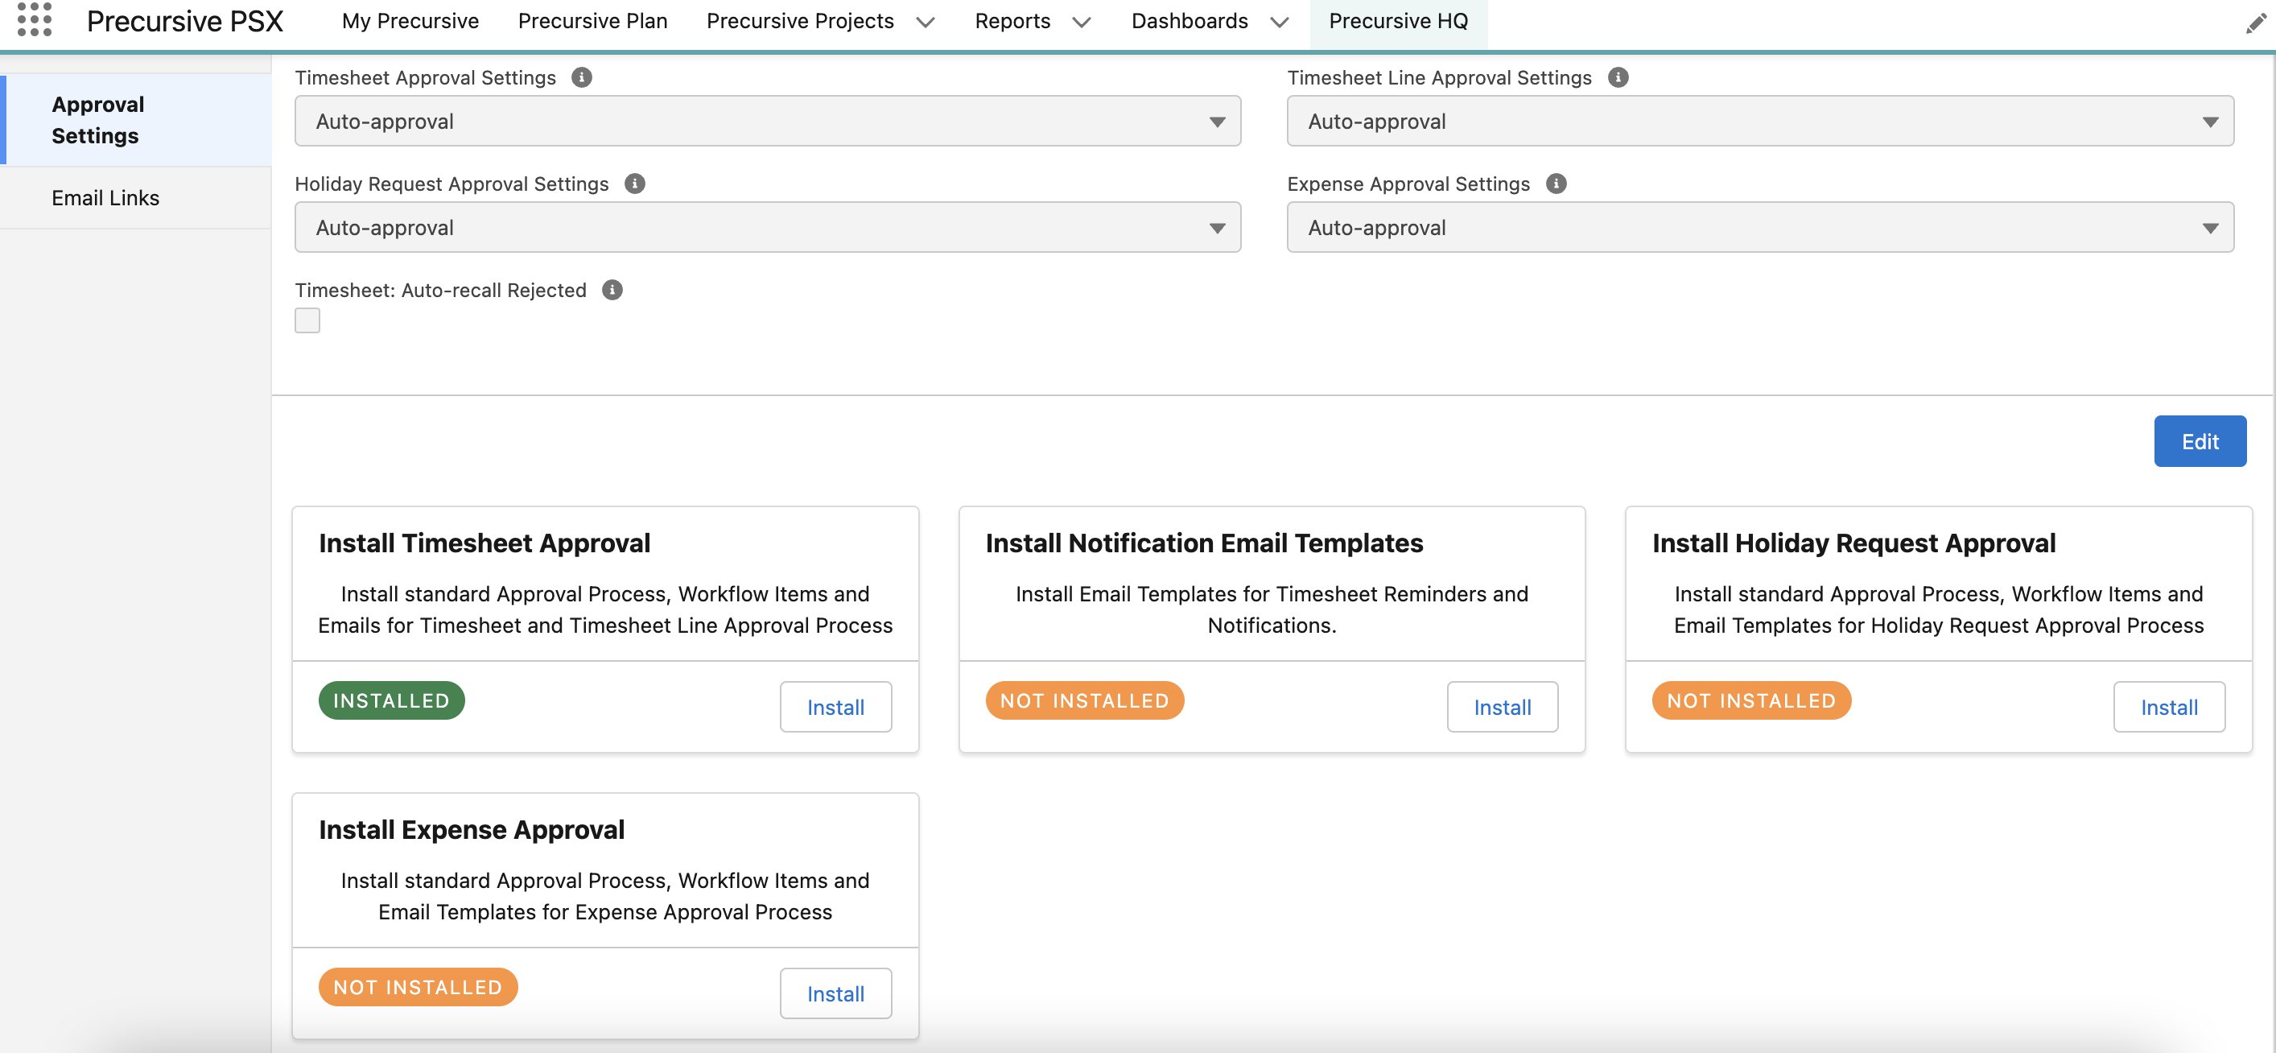The height and width of the screenshot is (1053, 2276).
Task: Enable the Timesheet: Auto-recall Rejected checkbox
Action: [307, 319]
